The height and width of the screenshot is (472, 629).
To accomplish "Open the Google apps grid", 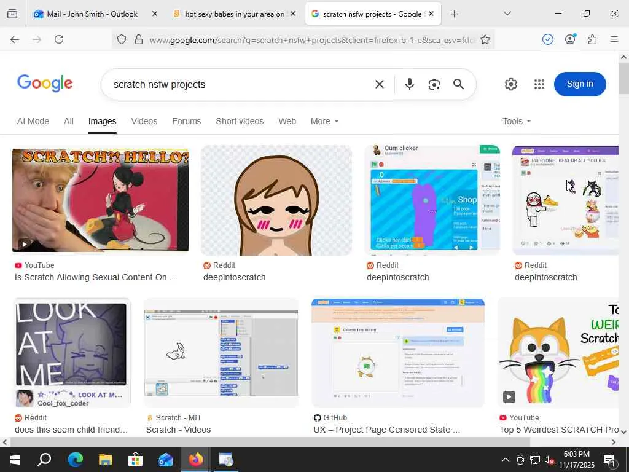I will (x=539, y=84).
